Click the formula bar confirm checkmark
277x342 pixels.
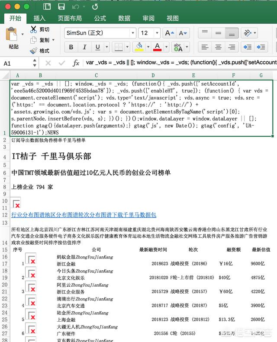click(62, 63)
